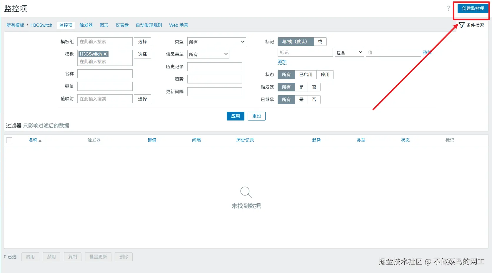The width and height of the screenshot is (492, 273).
Task: Toggle the 条件检索 filter panel
Action: click(x=471, y=25)
